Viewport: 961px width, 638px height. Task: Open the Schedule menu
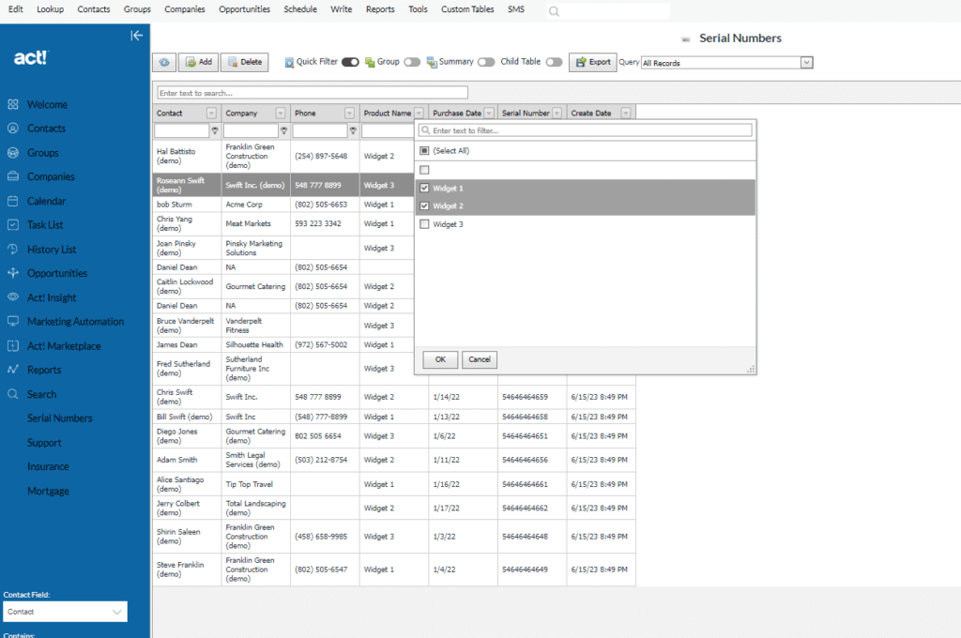click(300, 9)
